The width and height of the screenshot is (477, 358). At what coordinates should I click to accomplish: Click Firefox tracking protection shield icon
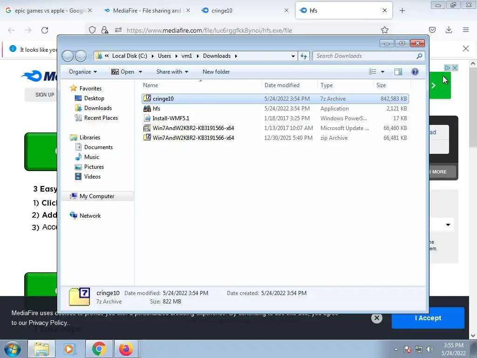pos(92,30)
